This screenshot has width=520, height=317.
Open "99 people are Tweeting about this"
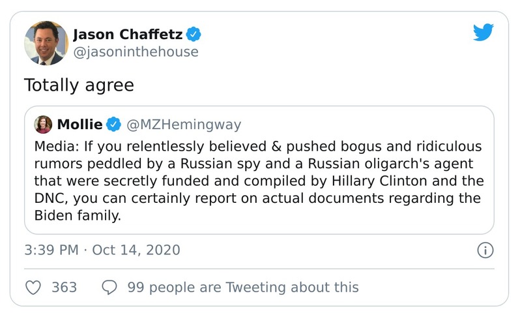point(243,287)
